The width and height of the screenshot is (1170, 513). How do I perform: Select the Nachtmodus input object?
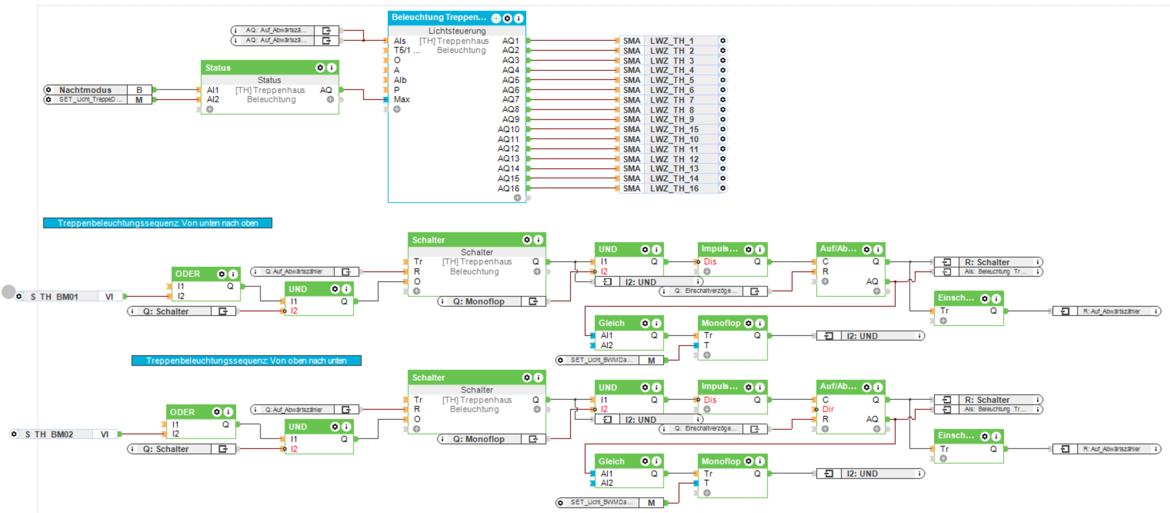98,90
